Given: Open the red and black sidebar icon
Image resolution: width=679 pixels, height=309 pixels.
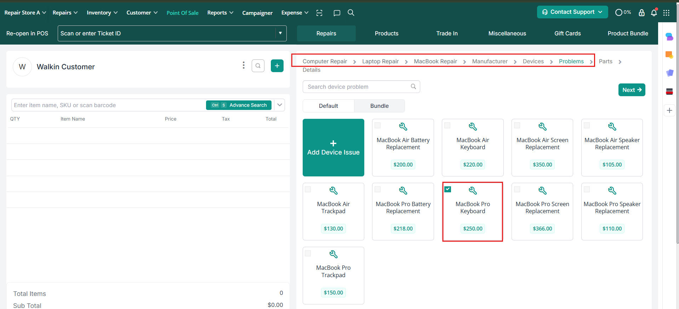Looking at the screenshot, I should pos(669,92).
